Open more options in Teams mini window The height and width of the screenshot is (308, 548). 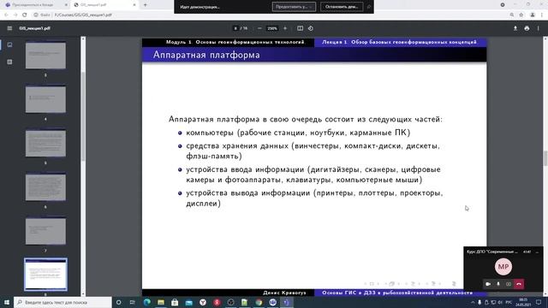(x=537, y=252)
